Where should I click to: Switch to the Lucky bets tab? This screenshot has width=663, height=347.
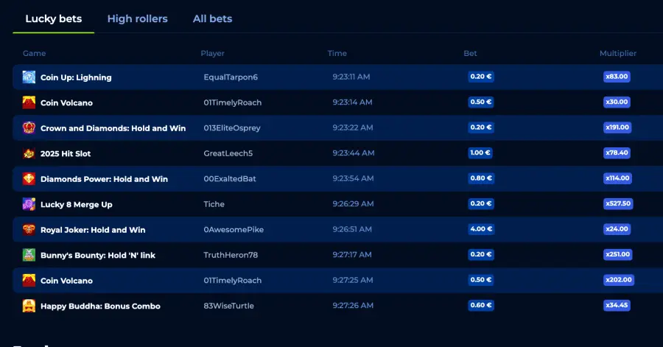53,18
